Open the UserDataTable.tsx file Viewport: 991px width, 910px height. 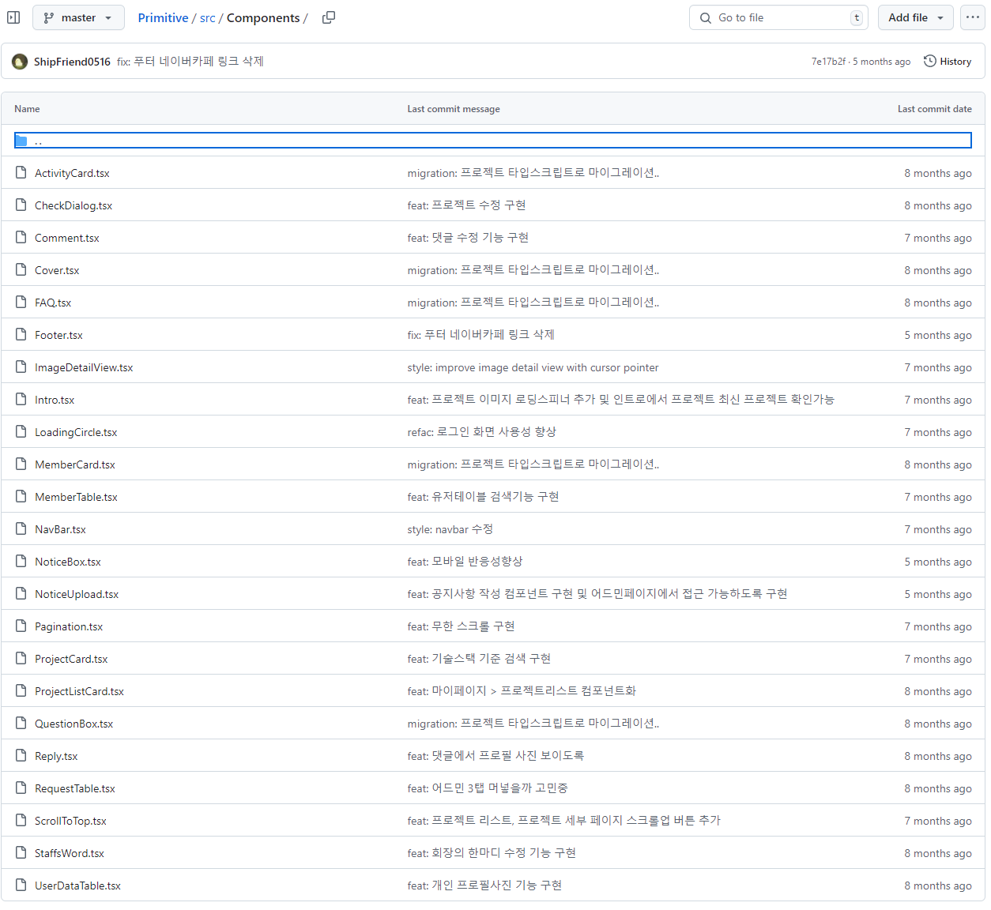77,886
